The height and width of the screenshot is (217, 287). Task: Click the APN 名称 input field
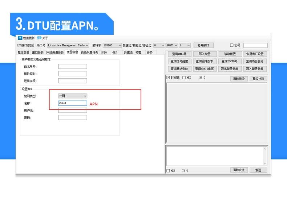[x=73, y=103]
